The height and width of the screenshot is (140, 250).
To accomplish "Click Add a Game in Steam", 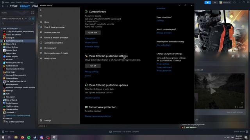I will pos(8,131).
